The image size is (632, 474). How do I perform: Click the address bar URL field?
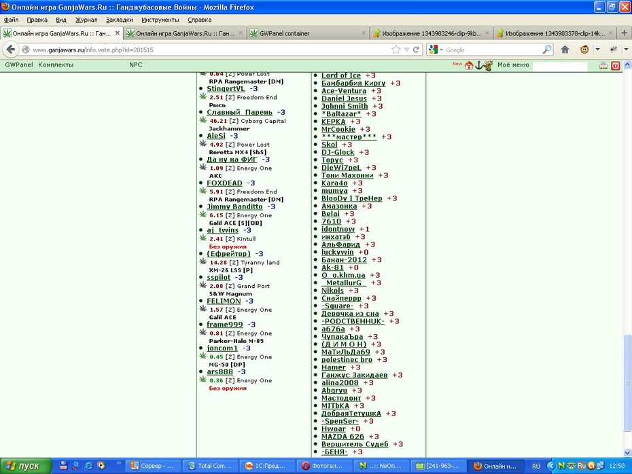pyautogui.click(x=209, y=50)
